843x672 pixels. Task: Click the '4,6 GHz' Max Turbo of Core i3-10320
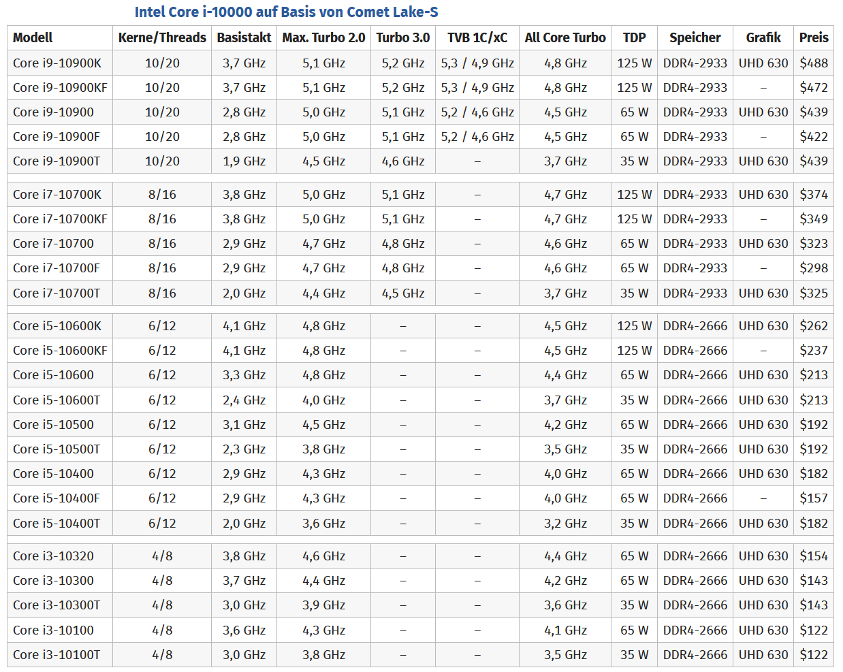coord(324,556)
